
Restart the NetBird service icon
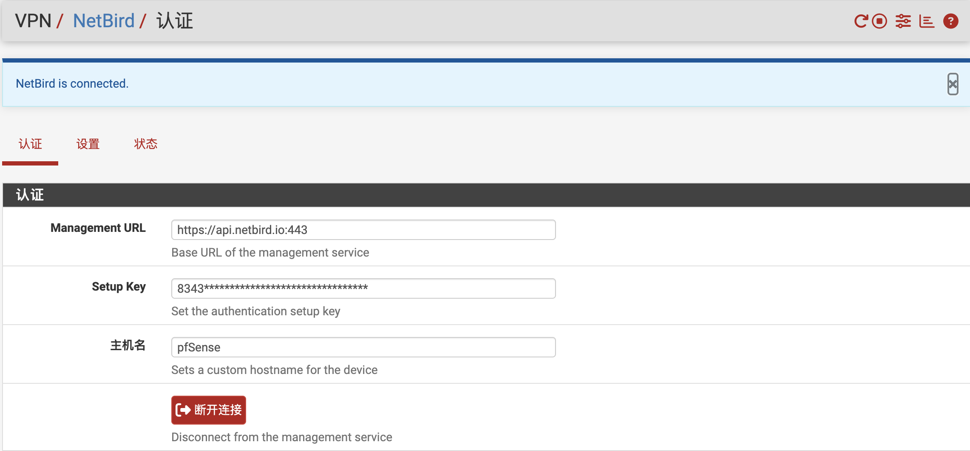(861, 21)
